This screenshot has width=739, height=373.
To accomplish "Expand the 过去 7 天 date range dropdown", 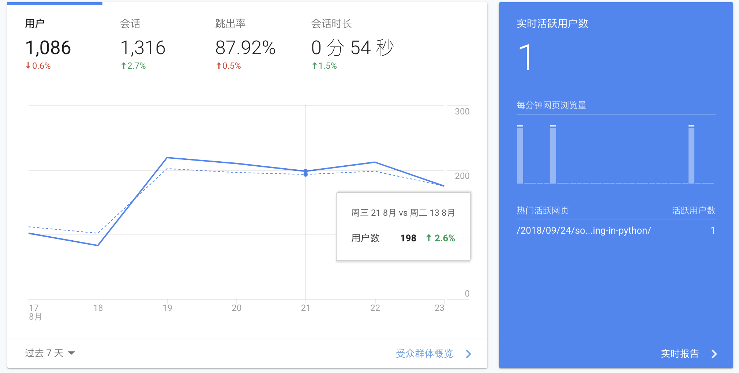I will point(50,353).
